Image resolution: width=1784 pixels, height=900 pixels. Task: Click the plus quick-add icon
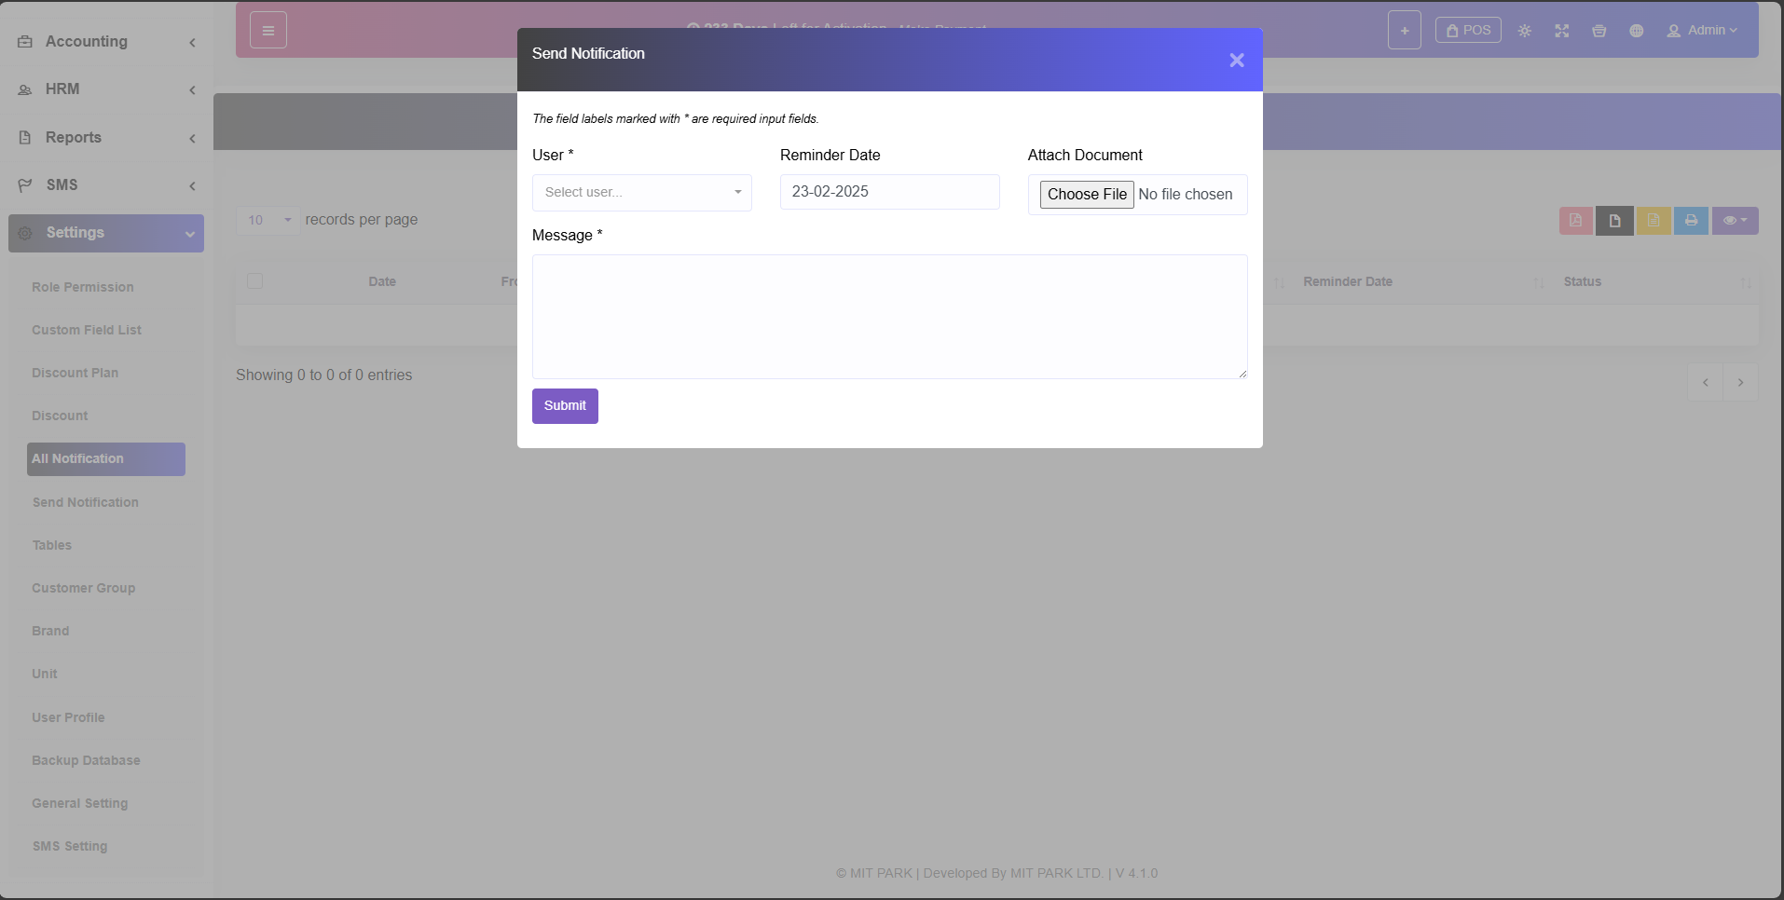pyautogui.click(x=1404, y=31)
